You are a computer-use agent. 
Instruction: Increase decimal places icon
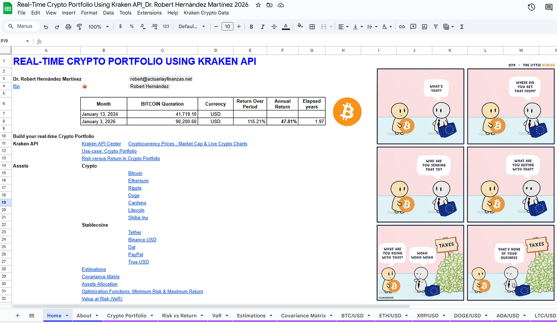coord(154,27)
